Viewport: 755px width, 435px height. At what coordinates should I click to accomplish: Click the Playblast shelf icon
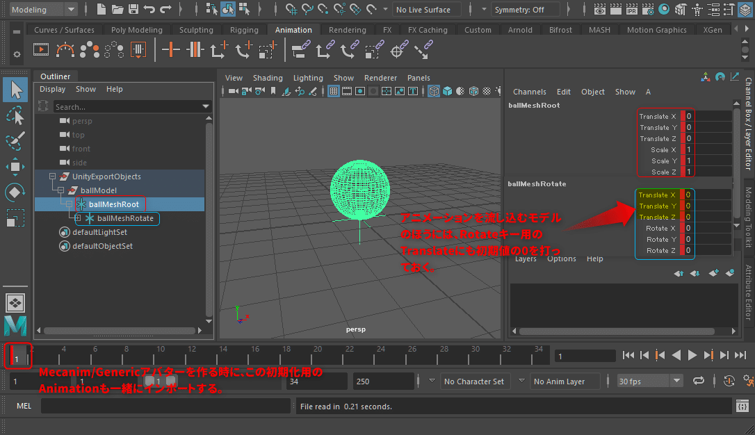point(41,49)
